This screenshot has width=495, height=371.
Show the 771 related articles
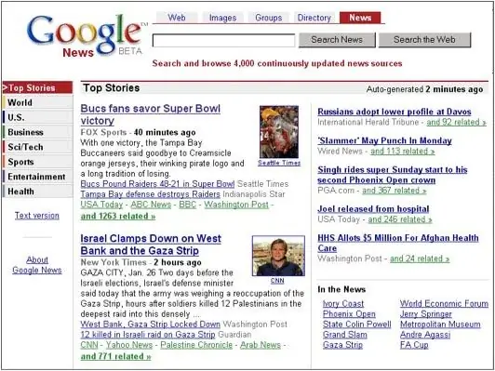[116, 356]
